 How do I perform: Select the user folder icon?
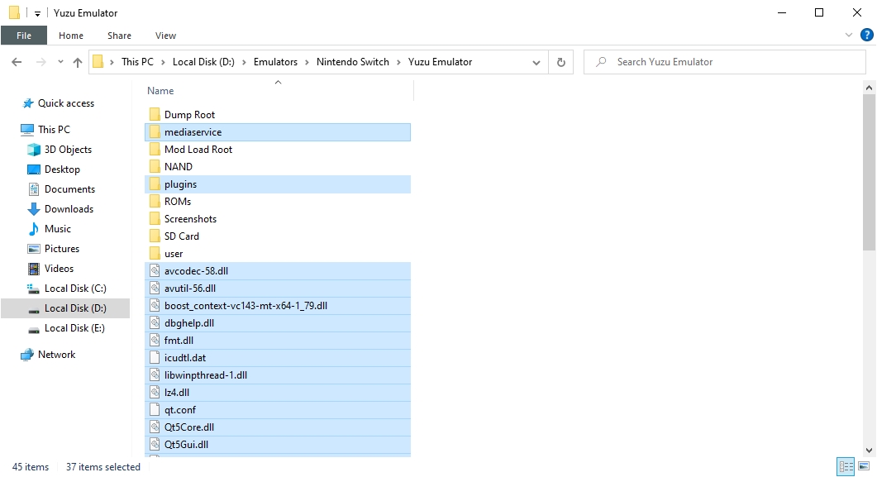155,253
